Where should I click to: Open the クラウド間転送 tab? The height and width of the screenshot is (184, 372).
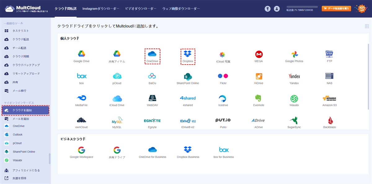pyautogui.click(x=65, y=9)
